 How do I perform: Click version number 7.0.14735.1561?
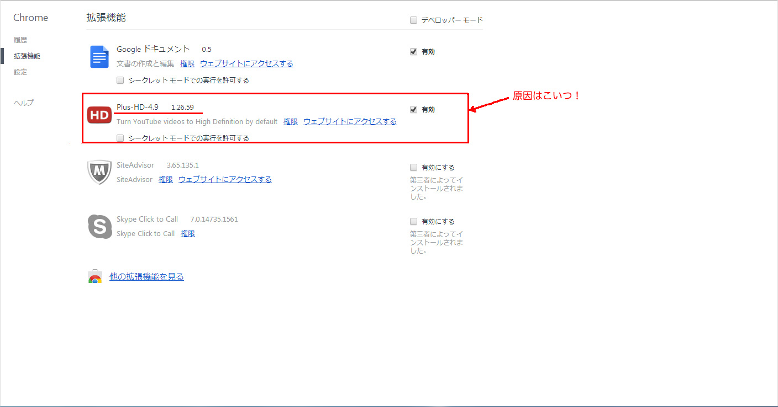pos(214,219)
